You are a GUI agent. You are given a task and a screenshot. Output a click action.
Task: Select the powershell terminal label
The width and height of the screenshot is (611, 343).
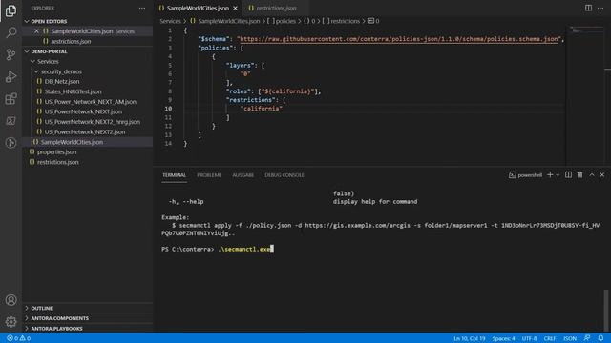click(x=525, y=175)
